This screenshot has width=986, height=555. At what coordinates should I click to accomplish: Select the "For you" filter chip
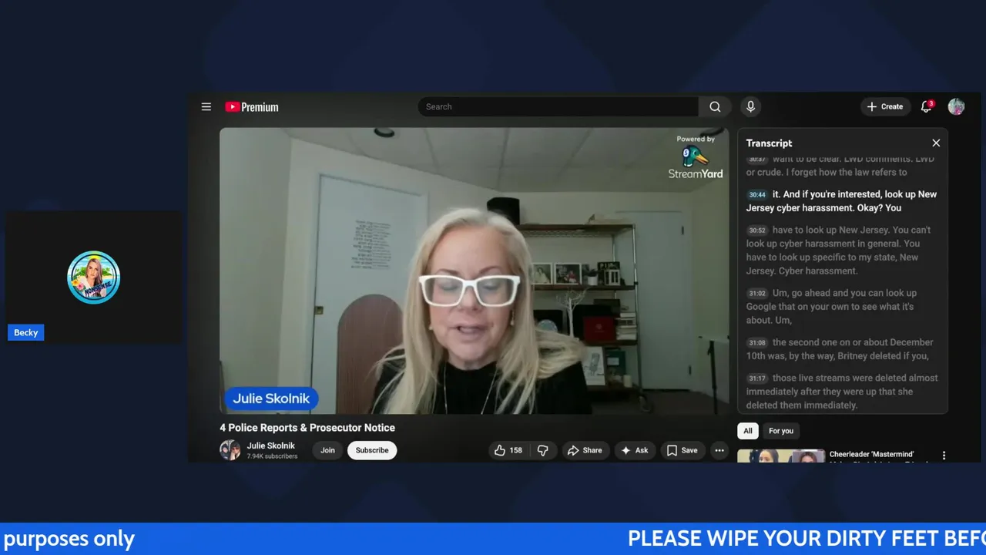coord(781,431)
